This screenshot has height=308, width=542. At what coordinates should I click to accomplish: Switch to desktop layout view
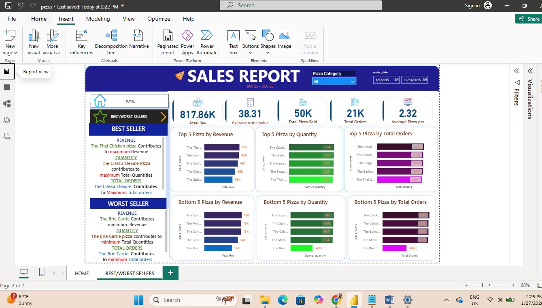(x=24, y=272)
